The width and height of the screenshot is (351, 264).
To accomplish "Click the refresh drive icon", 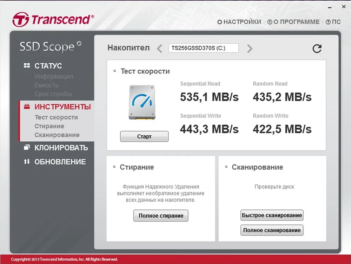I will 317,49.
